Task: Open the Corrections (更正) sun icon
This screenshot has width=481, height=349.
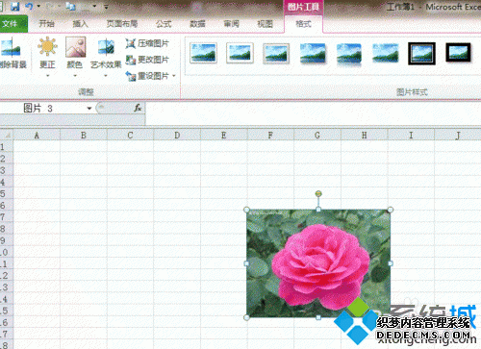Action: [47, 46]
